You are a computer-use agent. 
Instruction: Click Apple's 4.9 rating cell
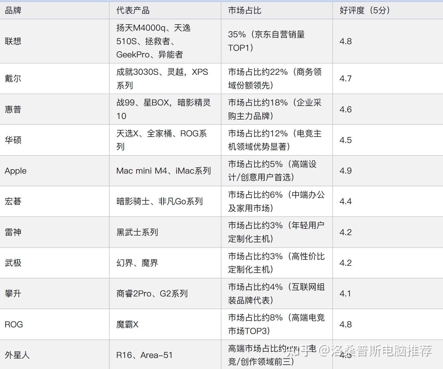pos(346,170)
